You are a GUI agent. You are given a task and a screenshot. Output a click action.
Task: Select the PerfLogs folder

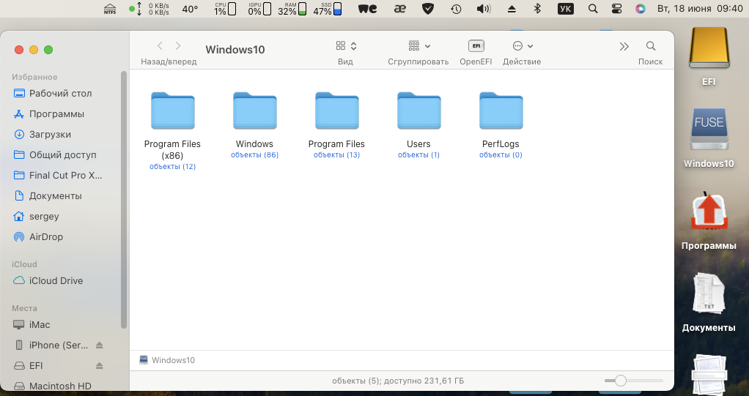pyautogui.click(x=501, y=111)
